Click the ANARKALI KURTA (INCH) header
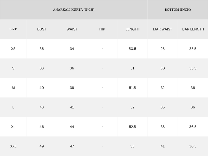 tap(74, 10)
